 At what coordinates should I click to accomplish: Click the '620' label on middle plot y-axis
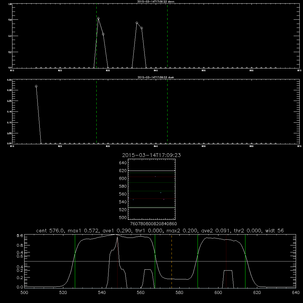click(123, 171)
